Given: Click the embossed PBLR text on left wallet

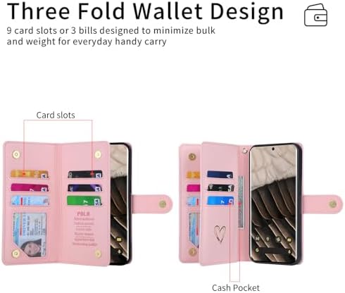Looking at the screenshot, I should (83, 214).
